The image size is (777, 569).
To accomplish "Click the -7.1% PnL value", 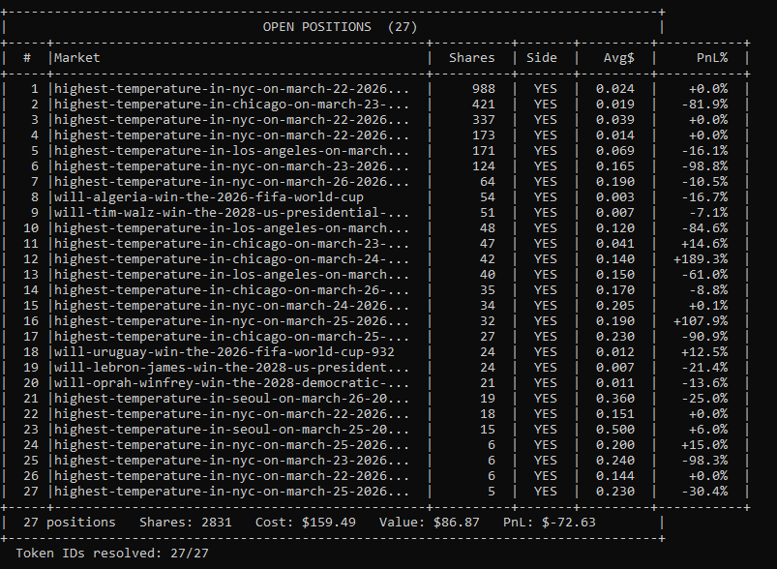I will (708, 213).
